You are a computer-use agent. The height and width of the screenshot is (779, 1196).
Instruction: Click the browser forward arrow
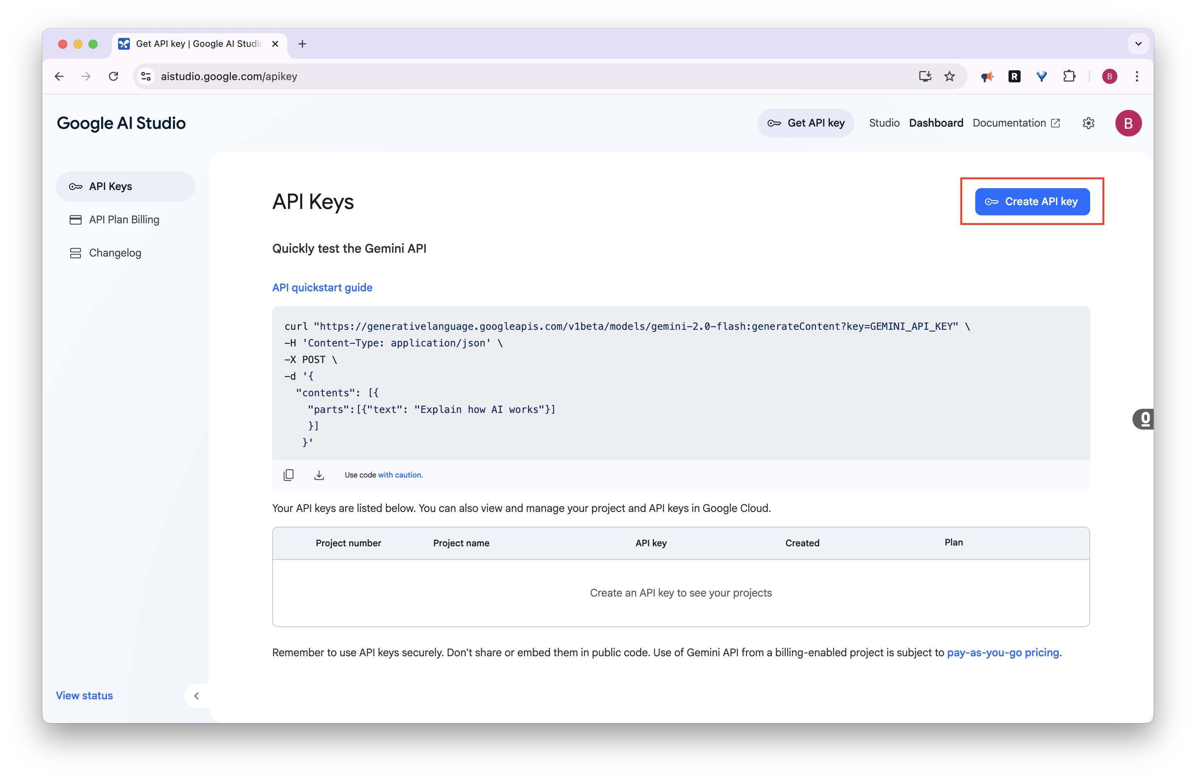point(87,76)
